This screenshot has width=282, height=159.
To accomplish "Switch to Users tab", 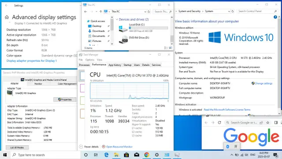I will (137, 65).
